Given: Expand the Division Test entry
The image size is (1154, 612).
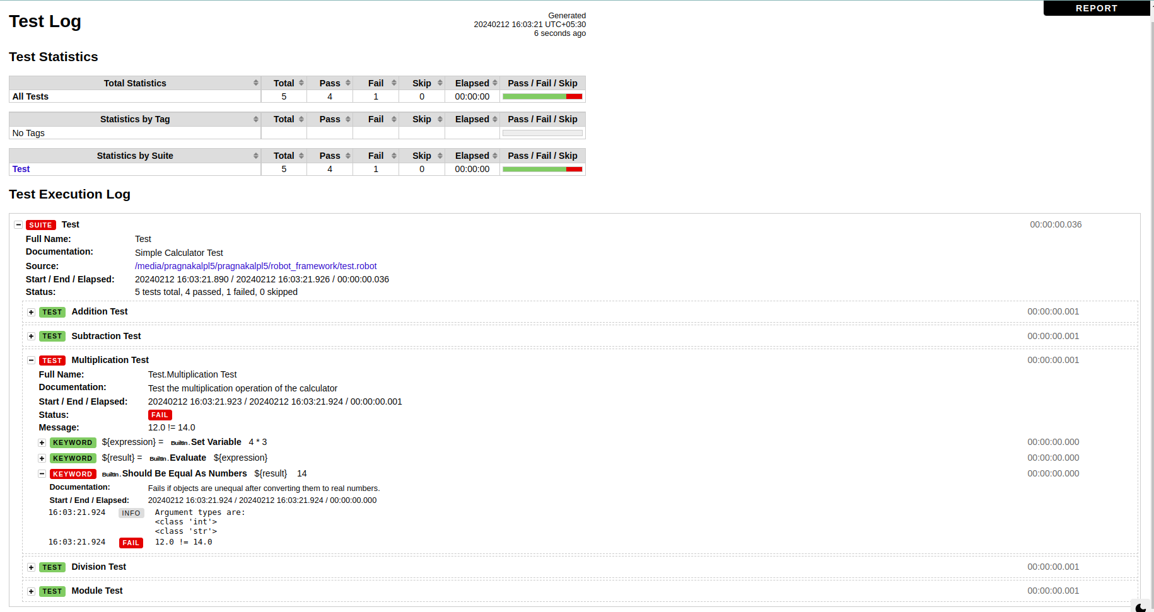Looking at the screenshot, I should click(31, 567).
